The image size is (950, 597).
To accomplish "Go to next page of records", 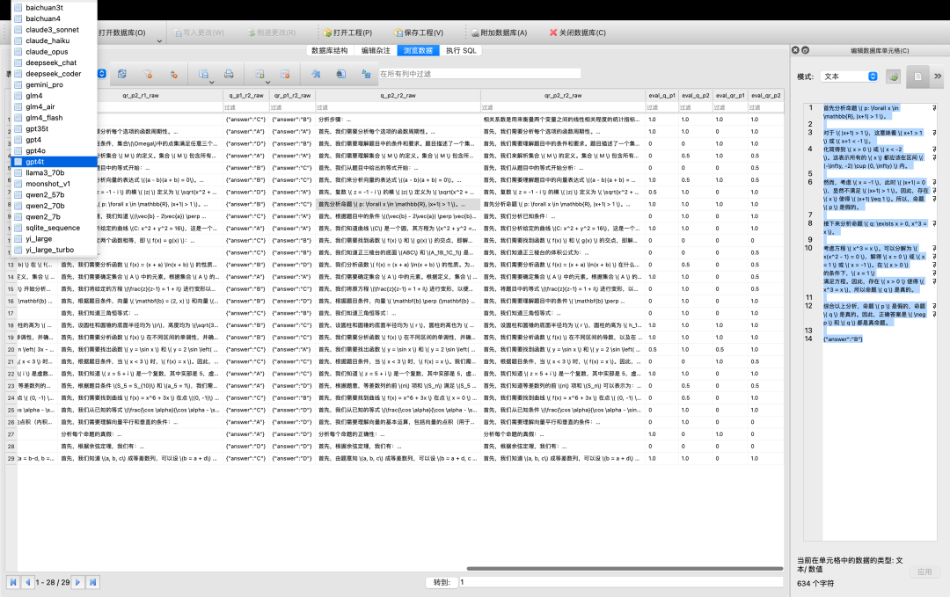I will 77,582.
